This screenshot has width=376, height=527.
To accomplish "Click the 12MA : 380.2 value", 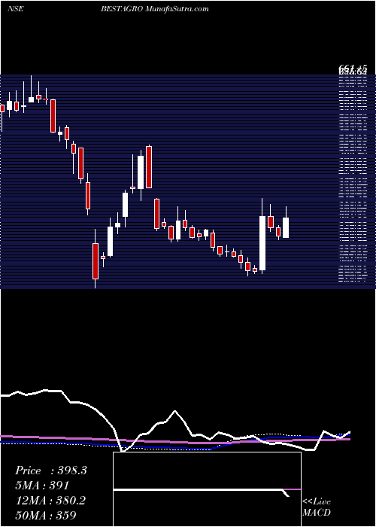I will [50, 501].
